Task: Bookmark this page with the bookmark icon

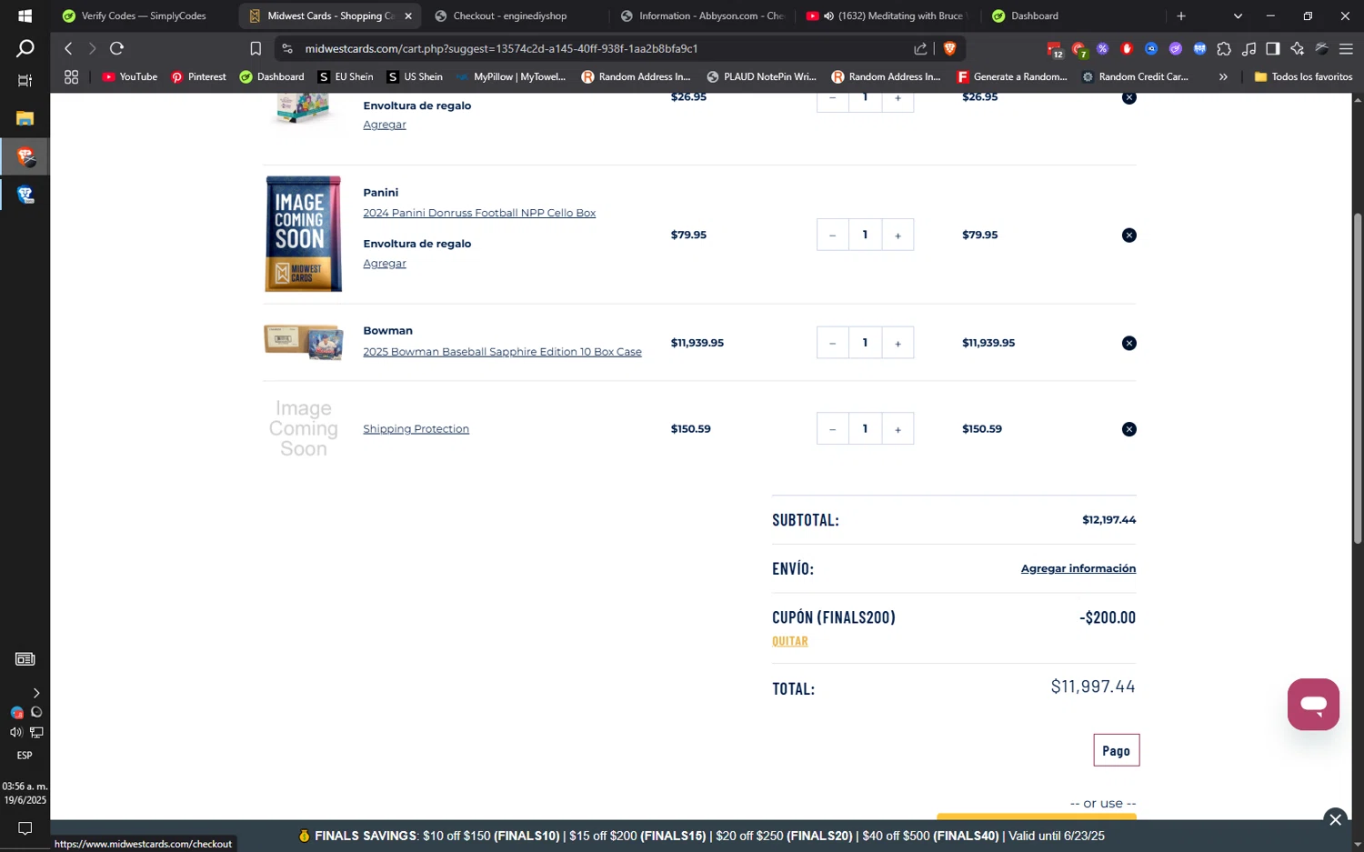Action: [256, 48]
